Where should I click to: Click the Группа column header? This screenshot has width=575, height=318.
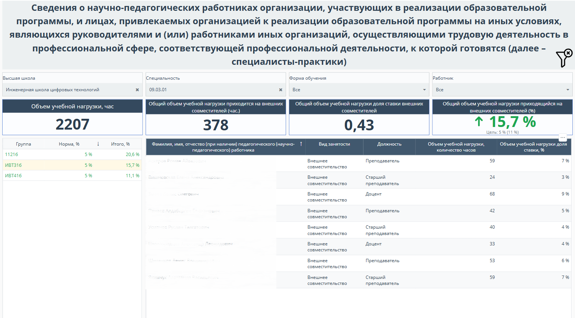[23, 144]
